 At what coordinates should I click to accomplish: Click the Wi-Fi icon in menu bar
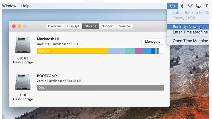tap(190, 6)
